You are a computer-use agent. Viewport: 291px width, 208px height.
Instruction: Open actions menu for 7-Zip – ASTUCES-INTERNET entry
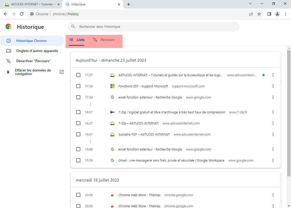[273, 123]
